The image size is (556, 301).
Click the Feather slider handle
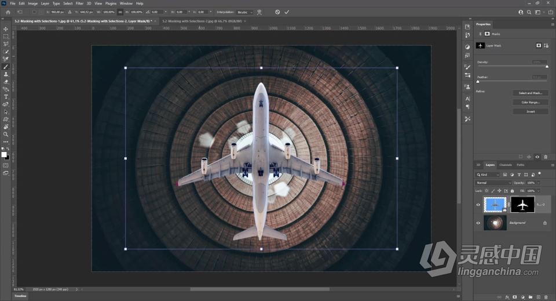click(478, 81)
